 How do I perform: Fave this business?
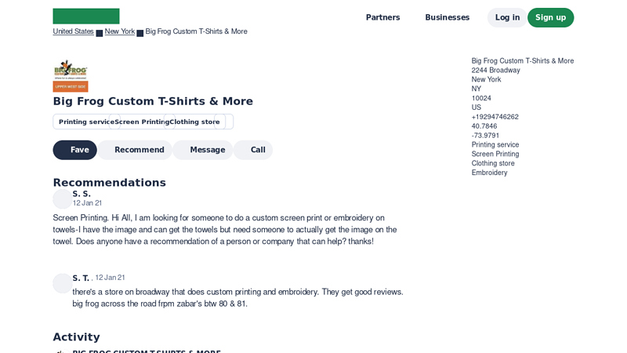75,150
